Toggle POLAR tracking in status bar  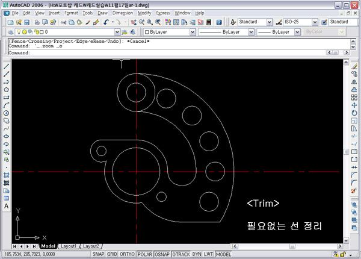point(145,254)
